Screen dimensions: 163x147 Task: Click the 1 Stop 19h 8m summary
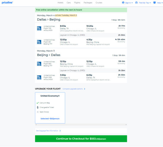pyautogui.click(x=119, y=55)
